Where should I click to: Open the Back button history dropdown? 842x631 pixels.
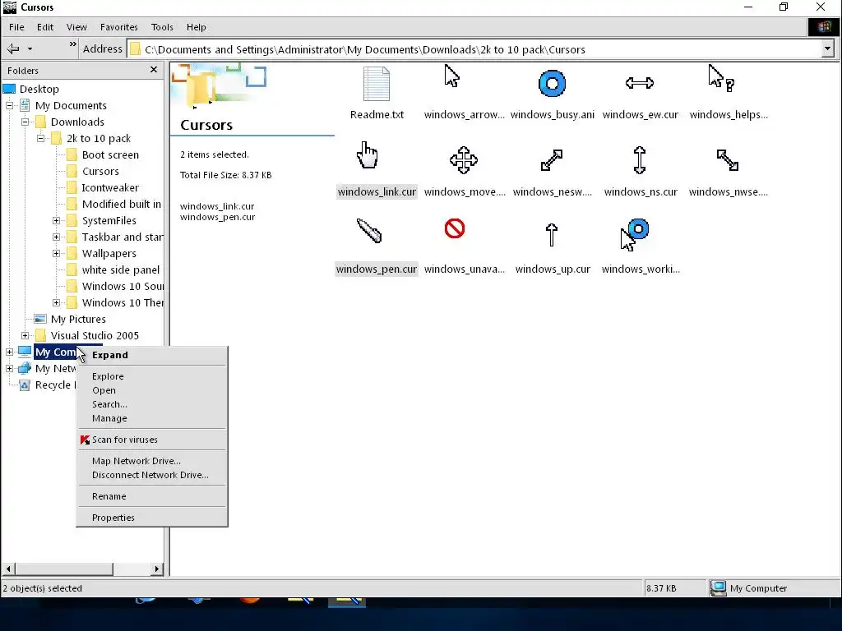click(30, 48)
